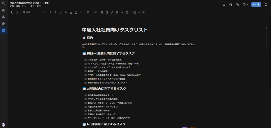Open the 段落 paragraph style dropdown

coord(34,12)
